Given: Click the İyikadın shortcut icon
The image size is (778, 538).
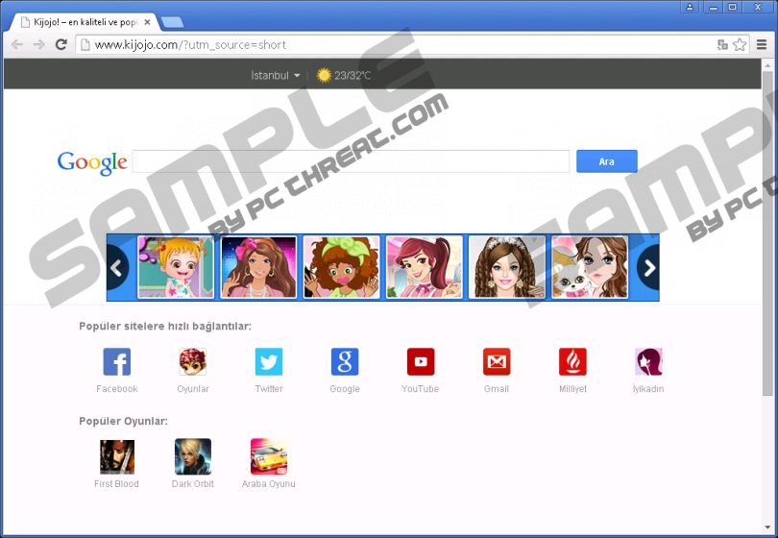Looking at the screenshot, I should (648, 362).
